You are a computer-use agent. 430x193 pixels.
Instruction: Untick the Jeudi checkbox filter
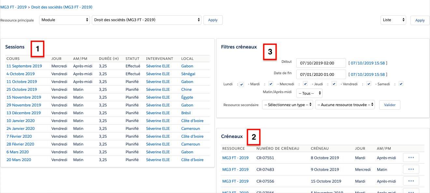[x=334, y=84]
